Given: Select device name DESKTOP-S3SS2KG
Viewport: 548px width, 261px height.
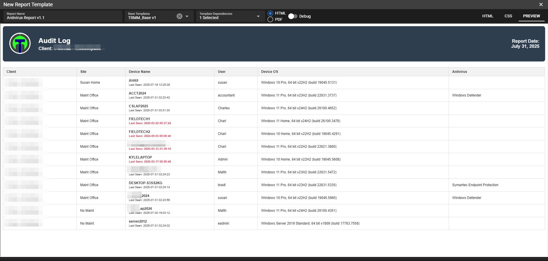Looking at the screenshot, I should tap(145, 183).
